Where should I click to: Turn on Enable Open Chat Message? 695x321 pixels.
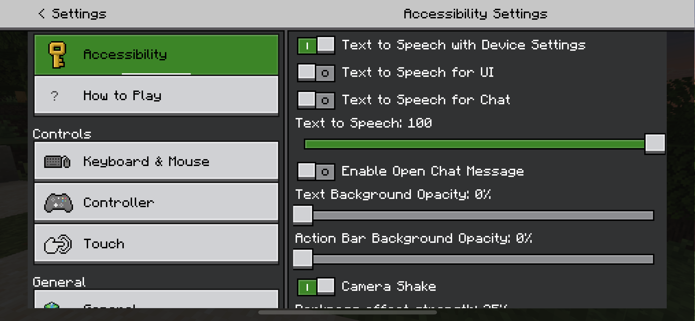point(316,171)
